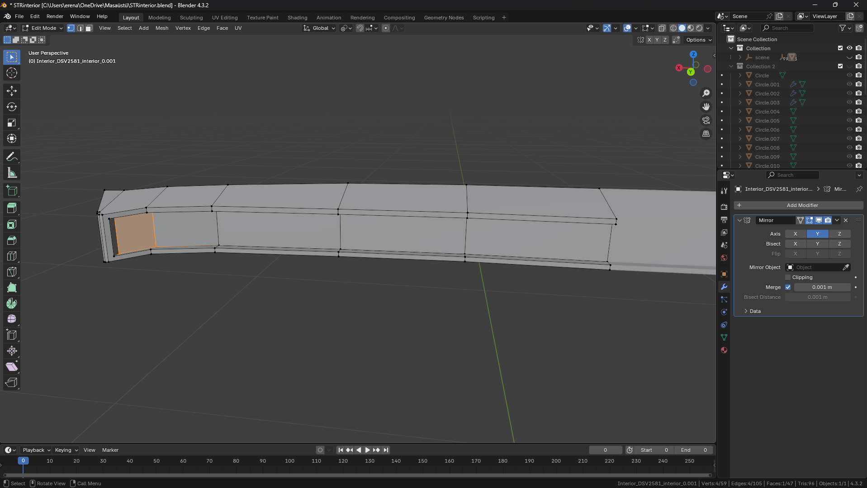Screen dimensions: 867x488
Task: Expand Circle.004 in the outliner
Action: click(740, 112)
